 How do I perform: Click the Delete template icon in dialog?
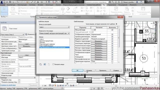tap(49, 64)
